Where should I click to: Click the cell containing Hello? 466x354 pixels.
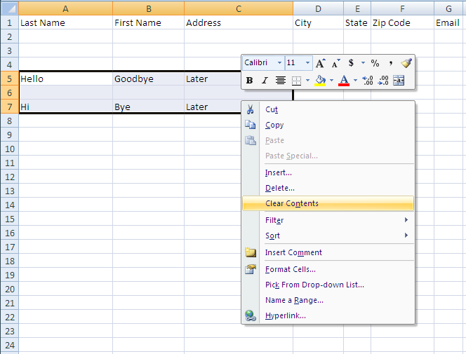point(66,79)
